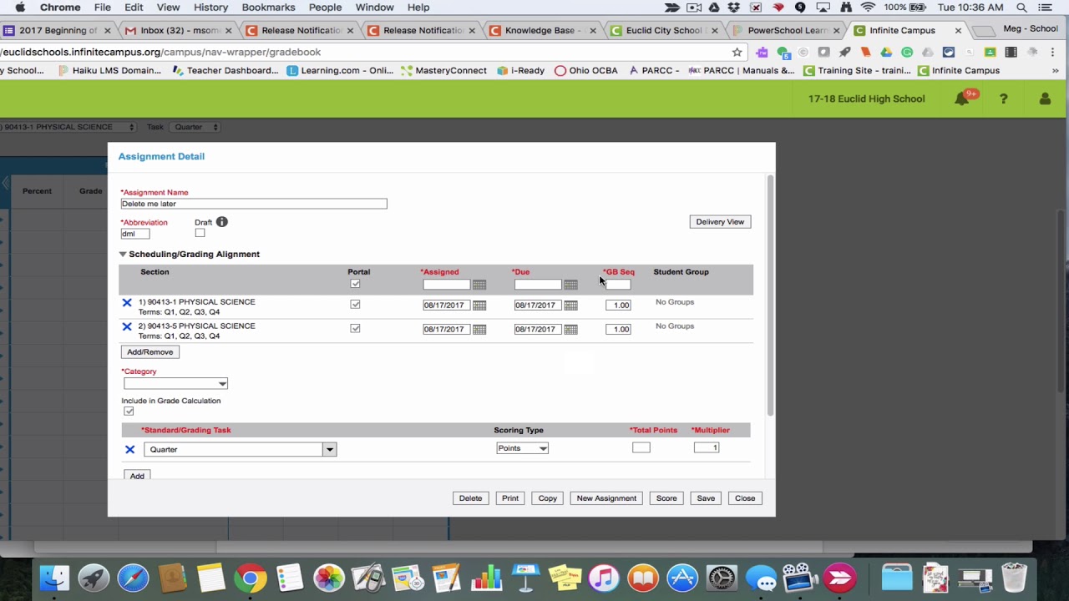
Task: Remove the Quarter grading task with X
Action: click(x=129, y=450)
